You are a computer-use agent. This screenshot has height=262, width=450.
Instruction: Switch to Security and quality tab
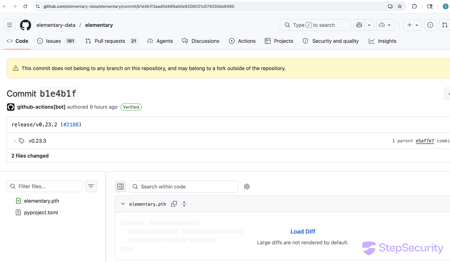click(x=331, y=41)
